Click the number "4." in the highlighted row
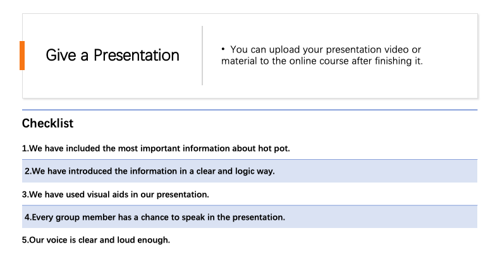 click(x=28, y=217)
